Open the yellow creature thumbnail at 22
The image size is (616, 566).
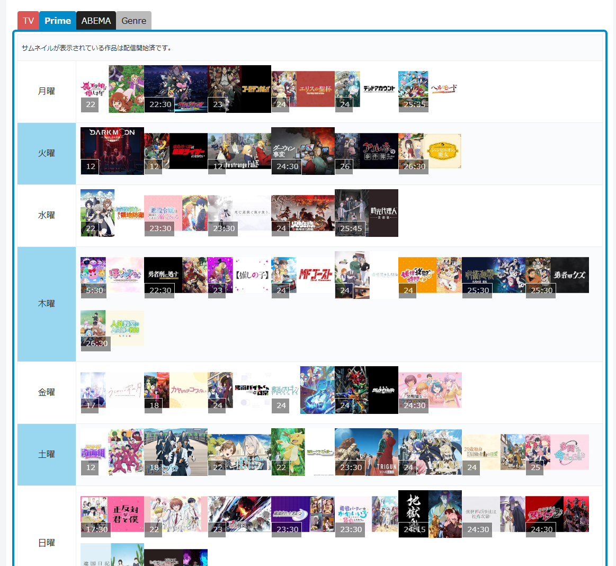click(x=303, y=452)
